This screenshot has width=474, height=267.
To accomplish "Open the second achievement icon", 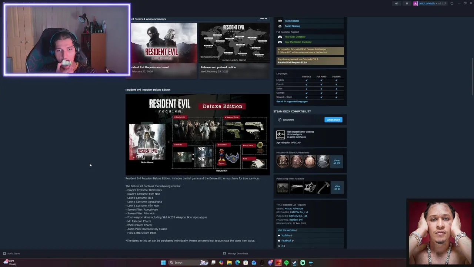I will point(296,161).
